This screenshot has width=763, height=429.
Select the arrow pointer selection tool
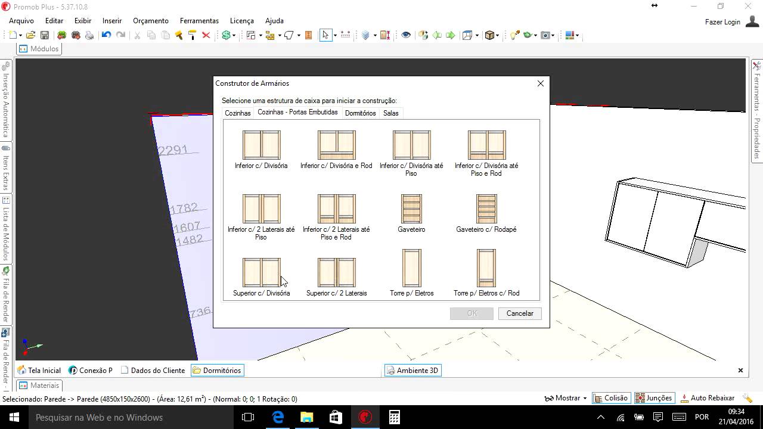pyautogui.click(x=325, y=35)
